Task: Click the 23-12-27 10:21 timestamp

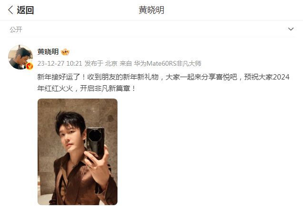Action: (x=60, y=63)
